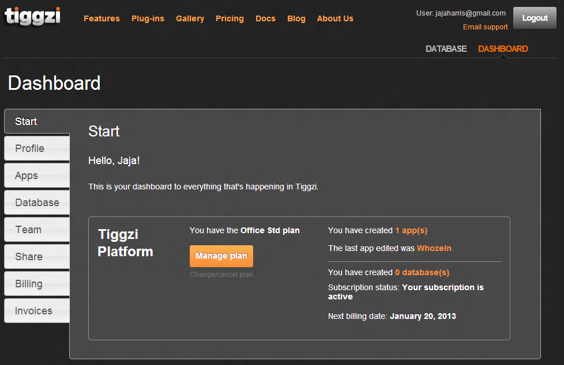Go to the Billing sidebar tab
Viewport: 564px width, 365px height.
point(29,284)
